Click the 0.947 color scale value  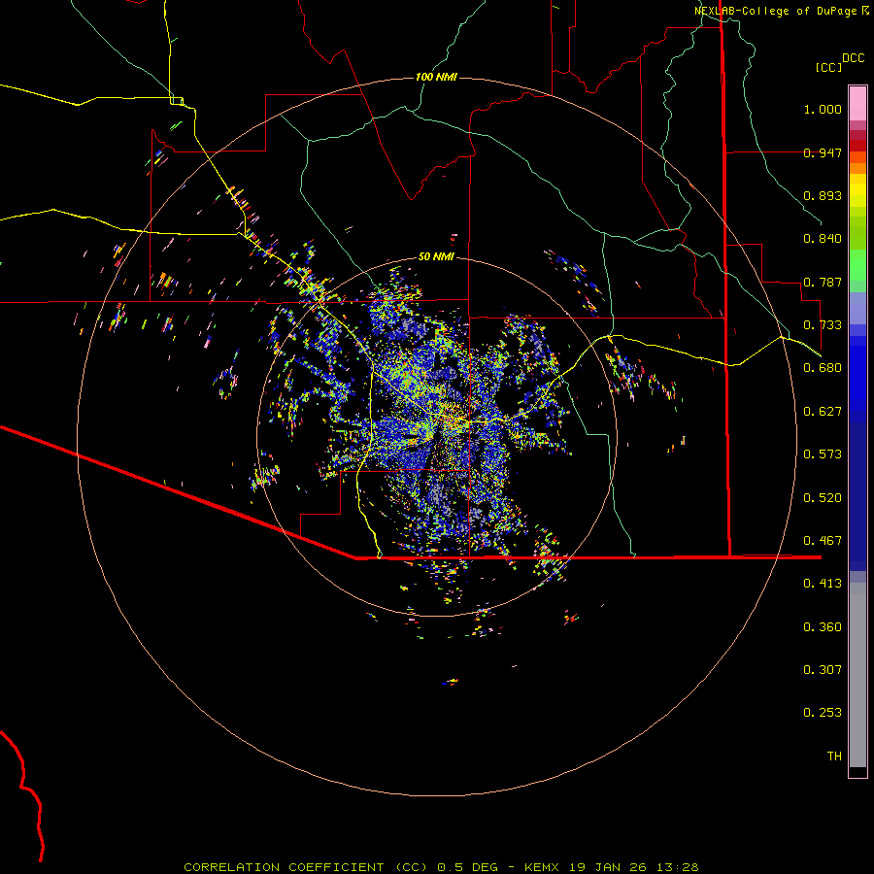823,152
